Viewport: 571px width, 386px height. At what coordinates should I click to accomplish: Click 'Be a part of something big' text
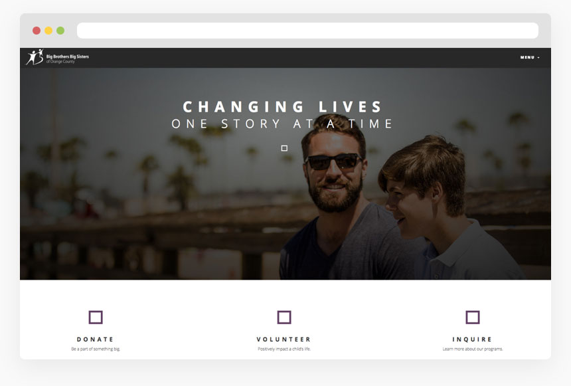coord(96,349)
